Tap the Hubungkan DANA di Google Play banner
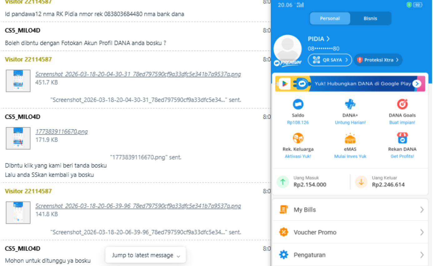 350,84
